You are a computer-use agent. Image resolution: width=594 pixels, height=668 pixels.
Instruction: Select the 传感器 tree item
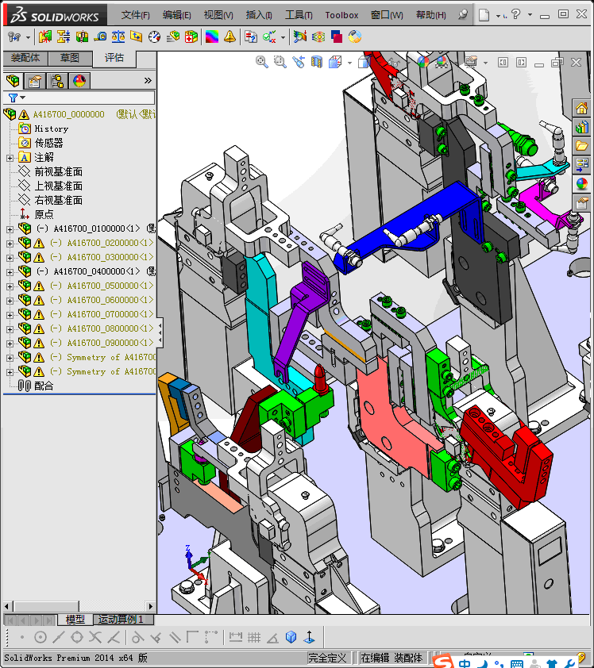point(48,143)
